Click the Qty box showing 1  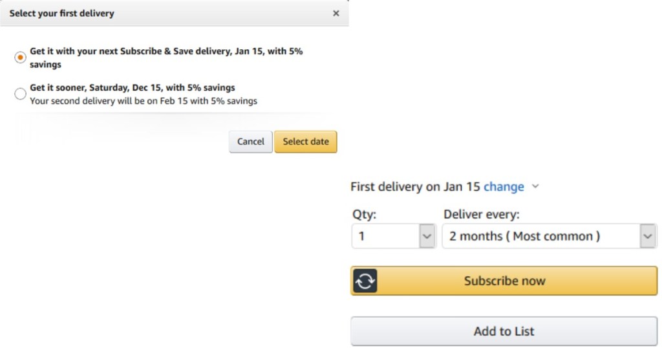pyautogui.click(x=386, y=236)
